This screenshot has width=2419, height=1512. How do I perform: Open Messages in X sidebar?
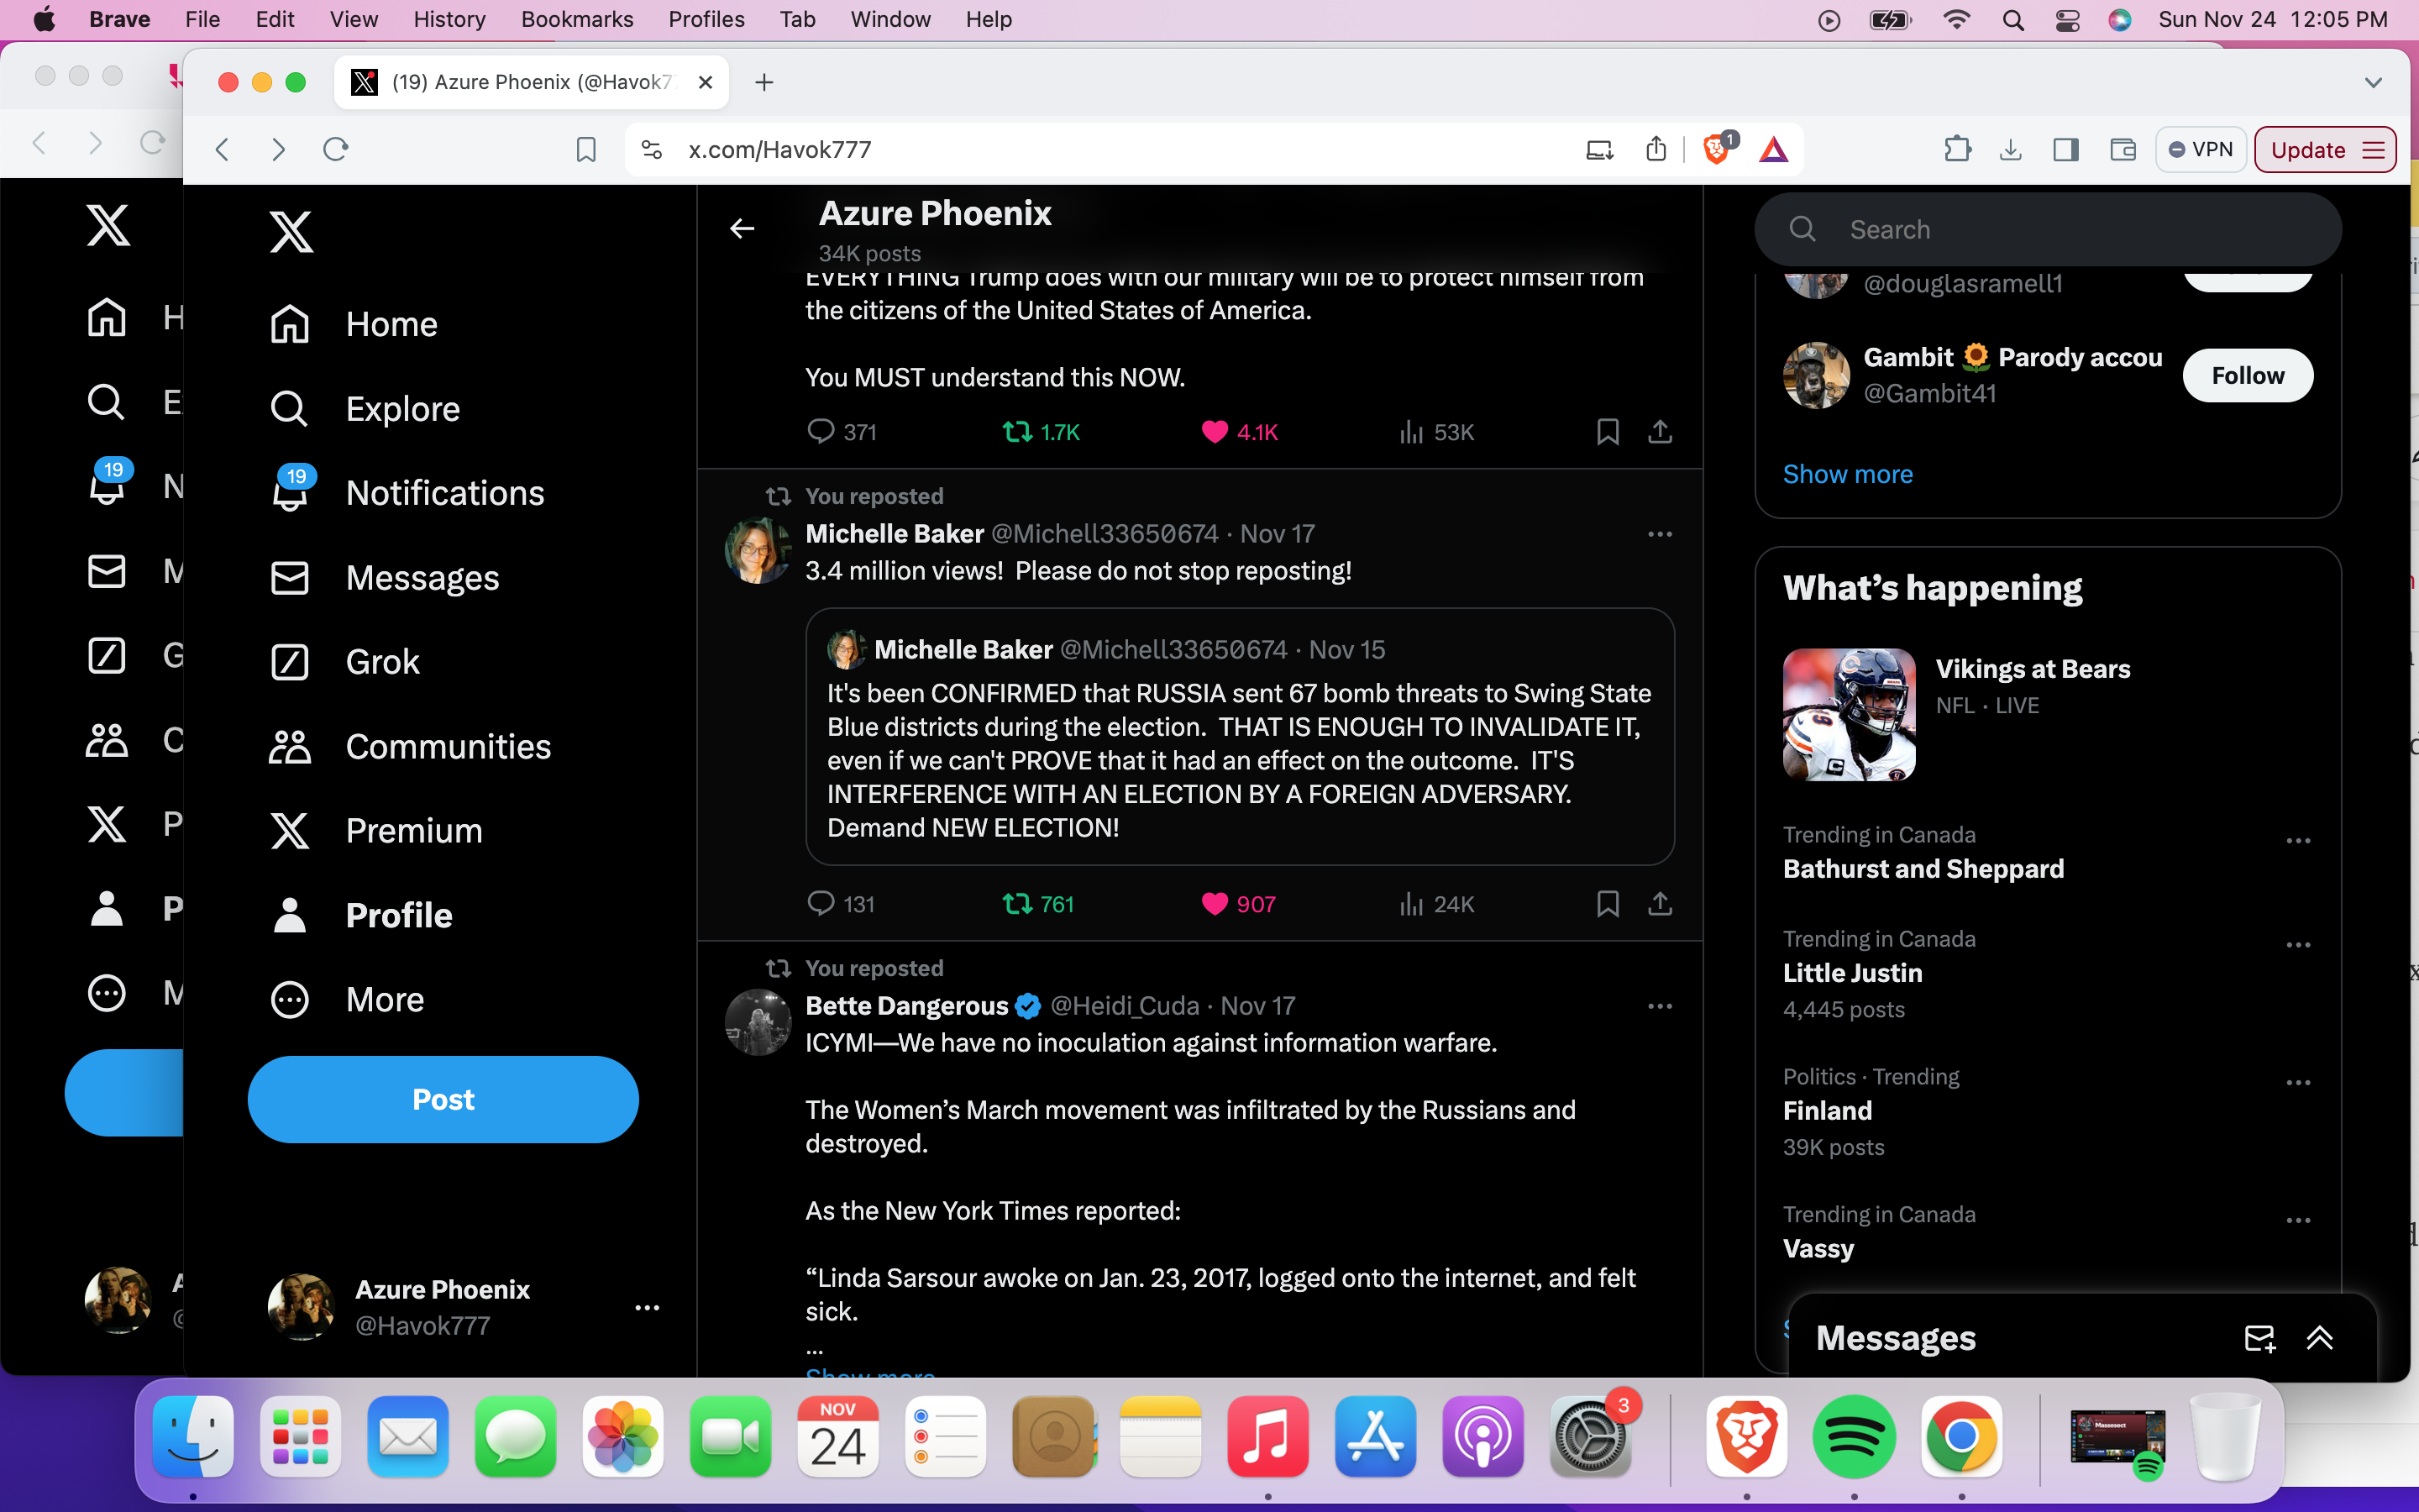click(385, 577)
